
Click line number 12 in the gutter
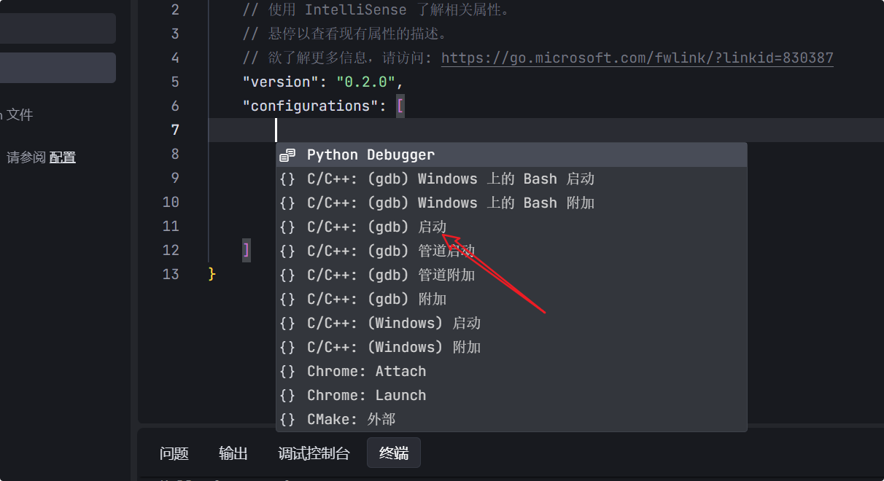tap(171, 250)
